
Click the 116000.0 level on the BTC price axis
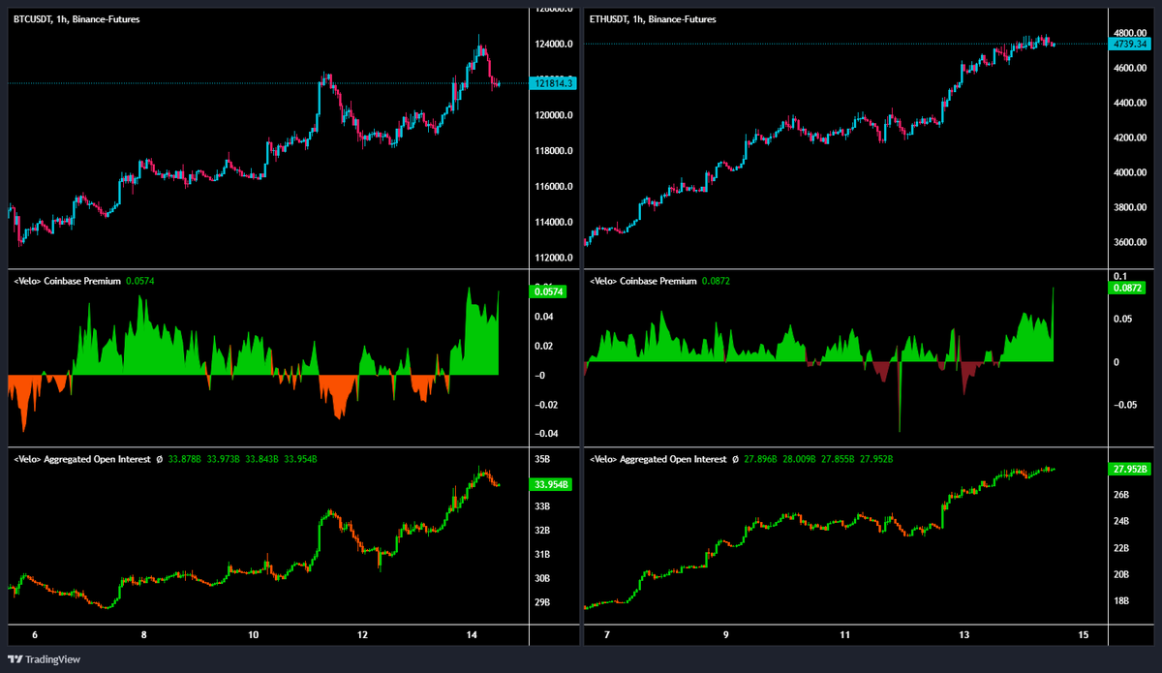pos(552,187)
